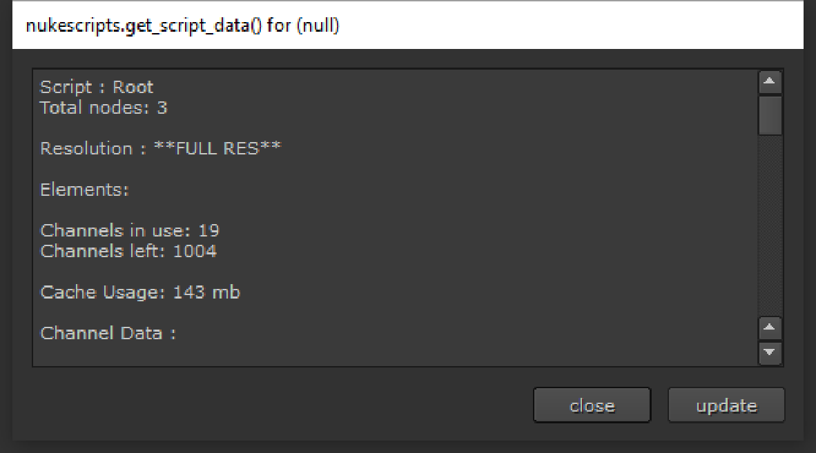The image size is (816, 453).
Task: Click the line reading Script : Root
Action: click(95, 87)
